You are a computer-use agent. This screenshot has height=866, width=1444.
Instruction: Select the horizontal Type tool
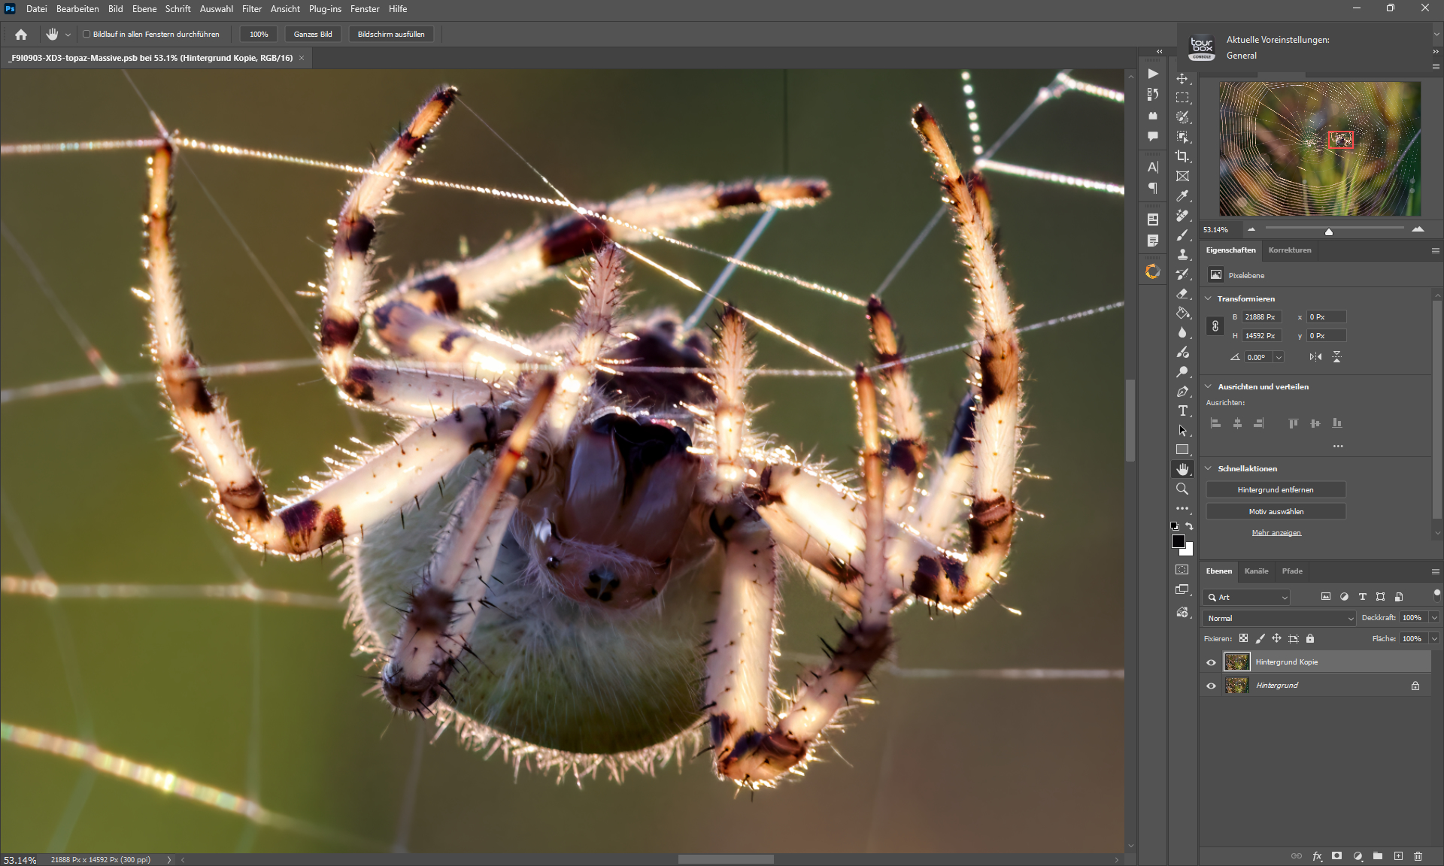click(1182, 411)
